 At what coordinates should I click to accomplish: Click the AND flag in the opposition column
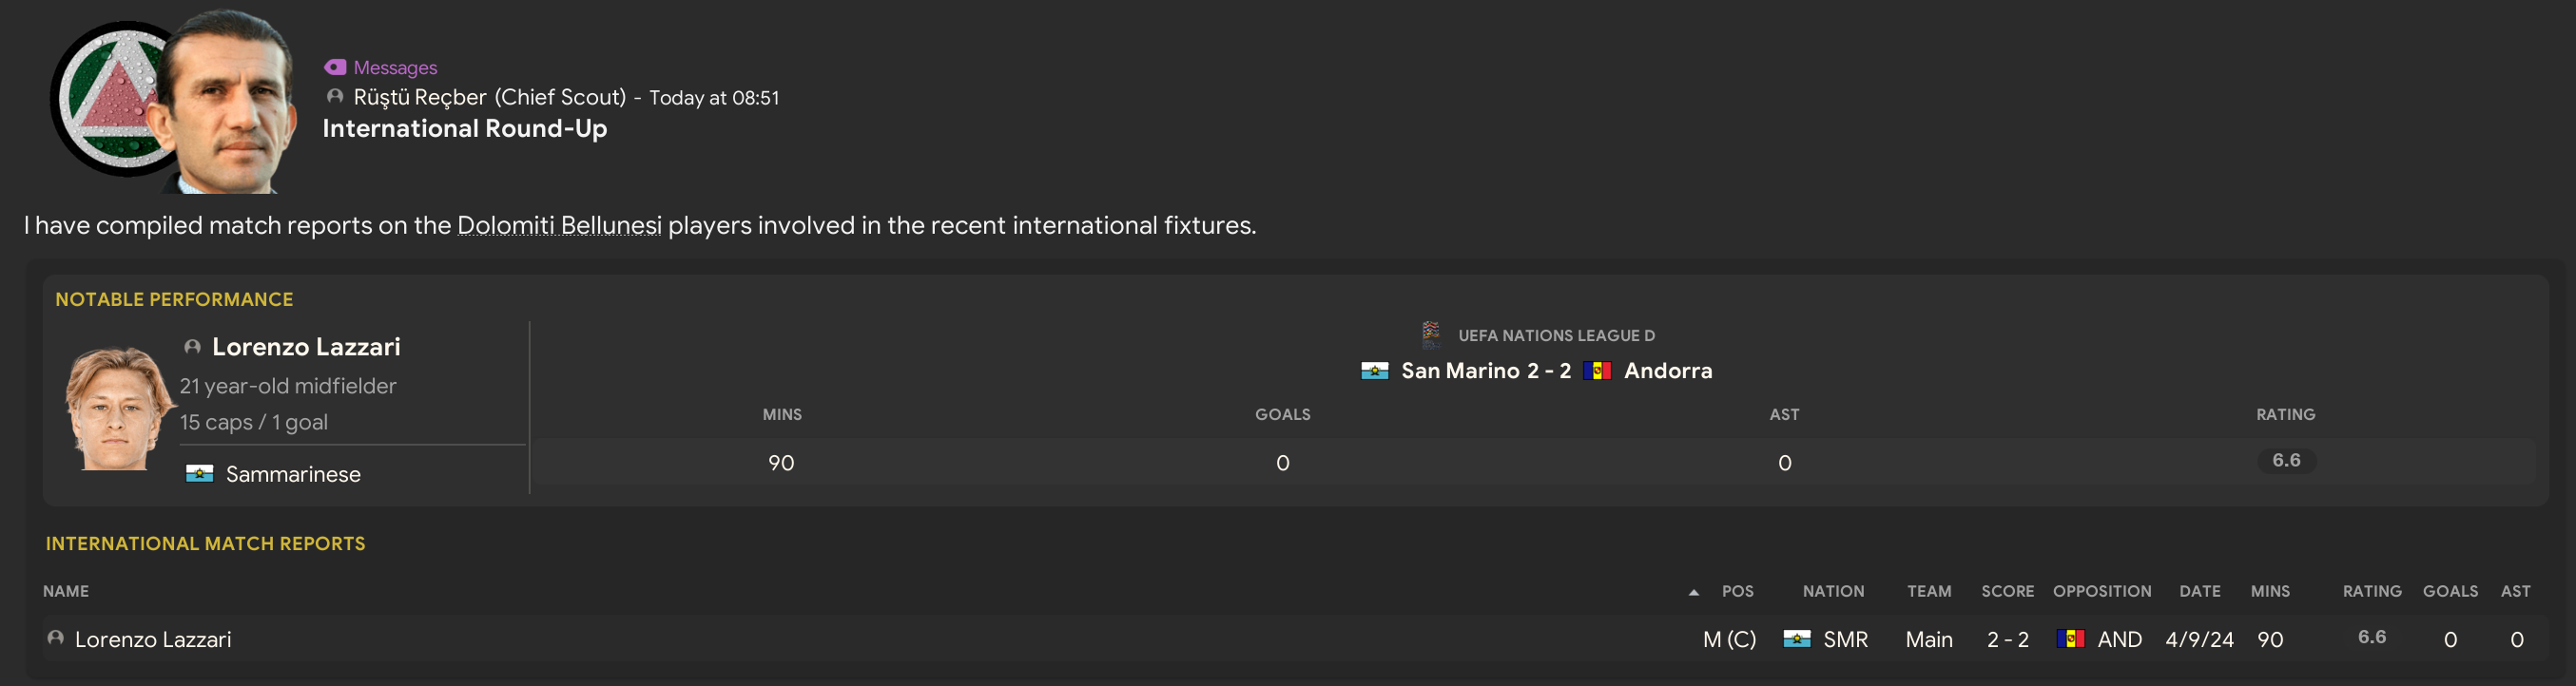click(x=2070, y=639)
